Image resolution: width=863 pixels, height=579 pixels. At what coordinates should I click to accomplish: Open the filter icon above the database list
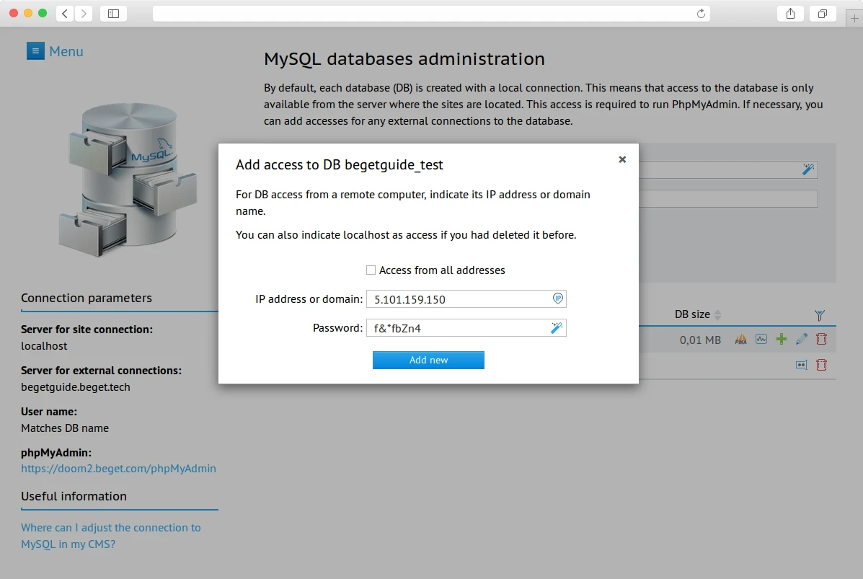819,315
